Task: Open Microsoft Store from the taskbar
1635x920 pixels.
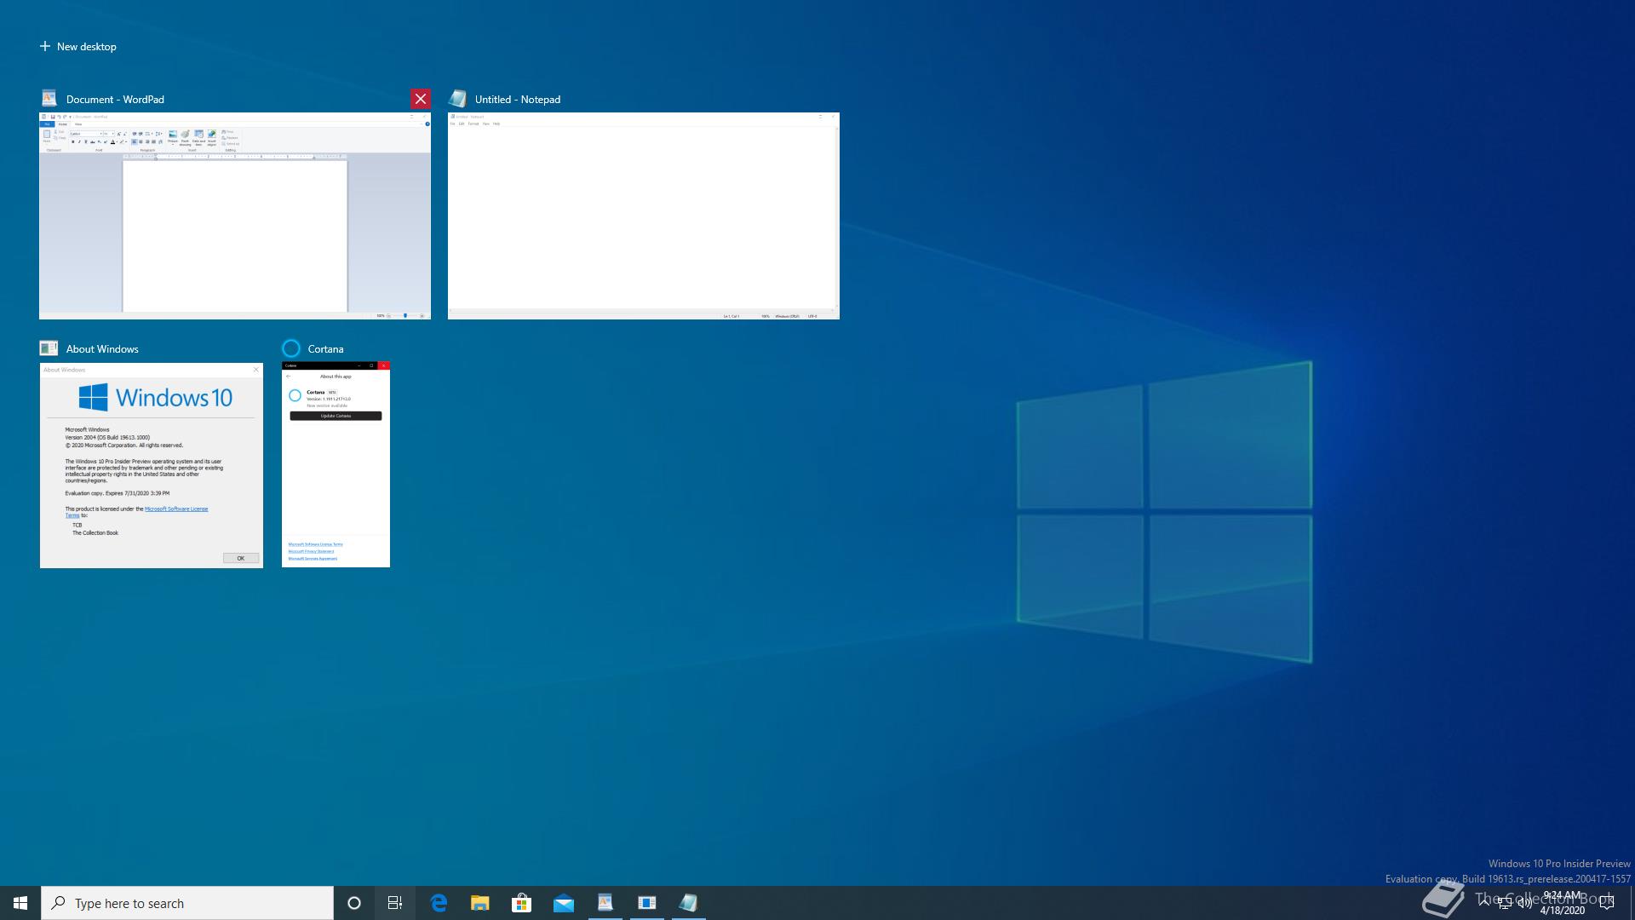Action: (522, 903)
